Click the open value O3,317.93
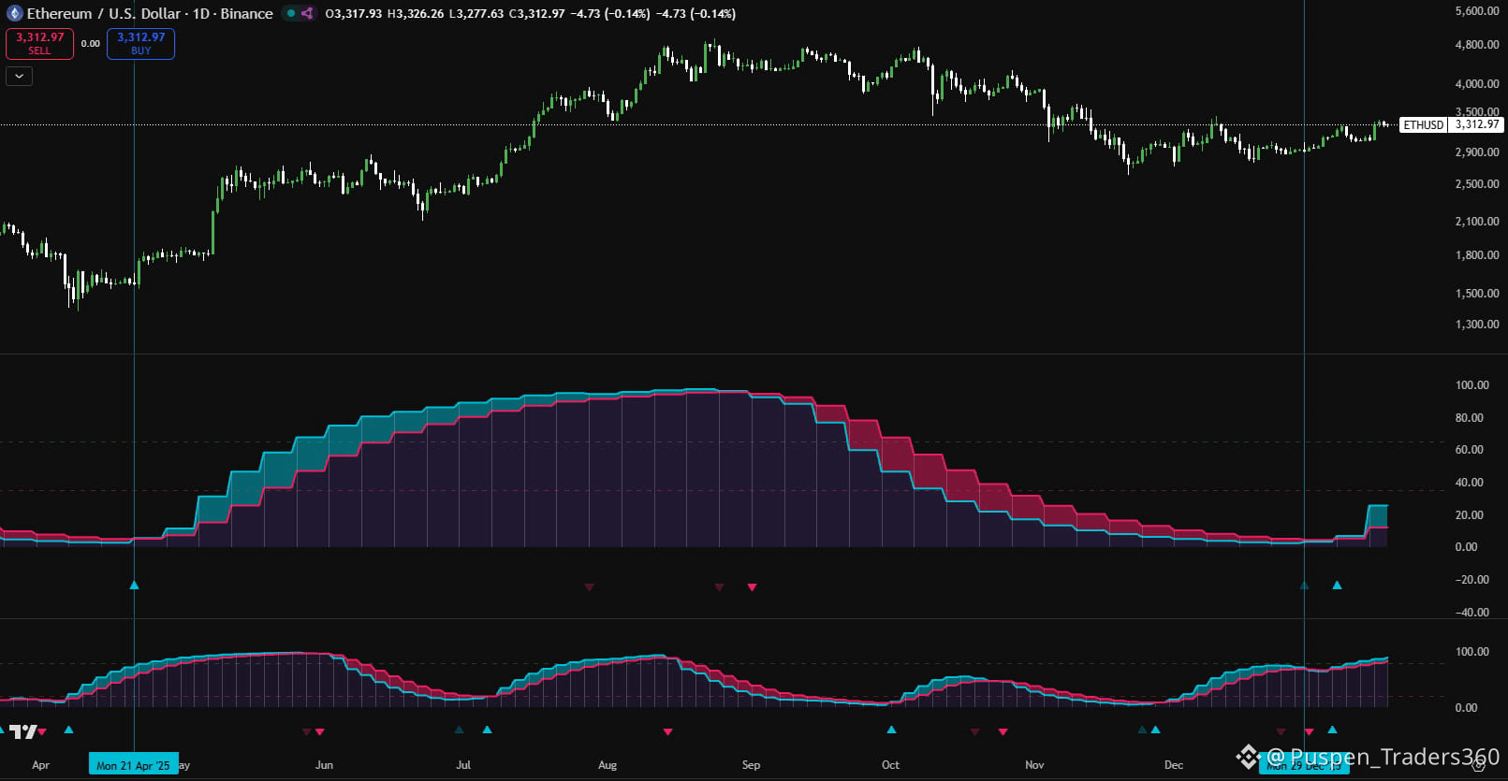1508x781 pixels. click(354, 13)
